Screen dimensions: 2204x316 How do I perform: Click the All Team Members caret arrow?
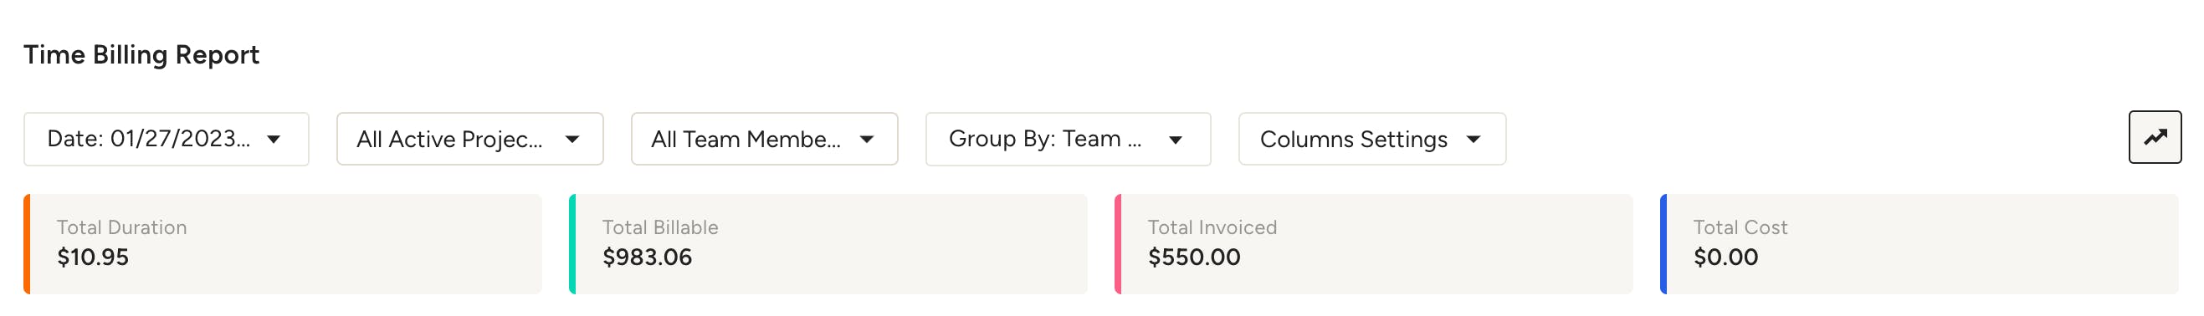[x=867, y=140]
